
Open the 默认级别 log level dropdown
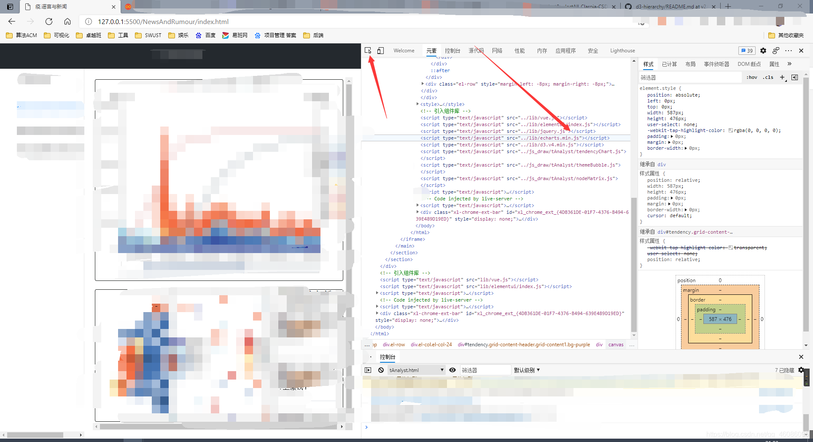click(x=527, y=370)
